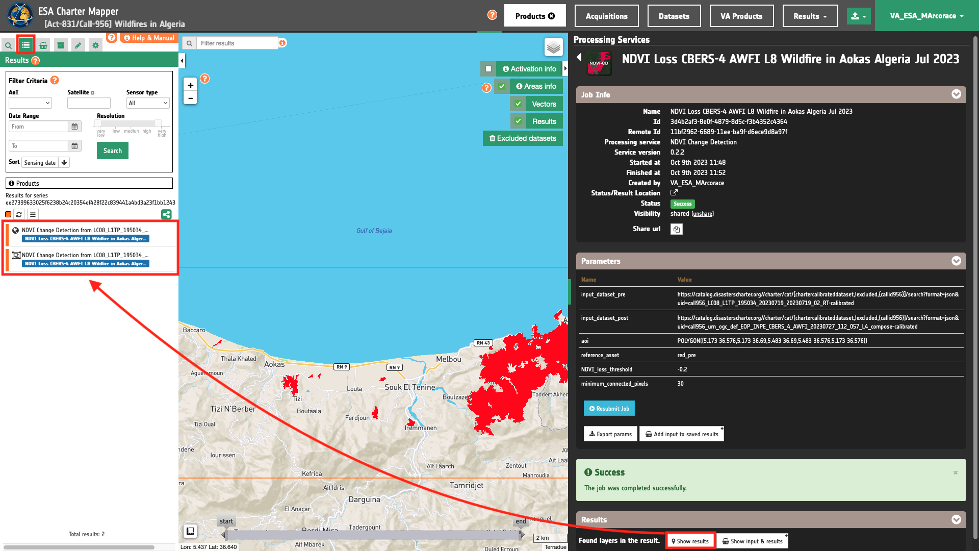Image resolution: width=979 pixels, height=551 pixels.
Task: Click the Filter Criteria help icon
Action: pyautogui.click(x=55, y=80)
